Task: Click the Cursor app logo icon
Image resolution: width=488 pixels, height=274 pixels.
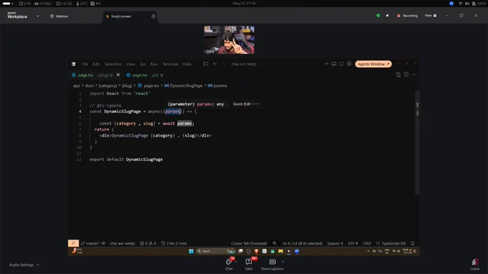Action: click(74, 64)
